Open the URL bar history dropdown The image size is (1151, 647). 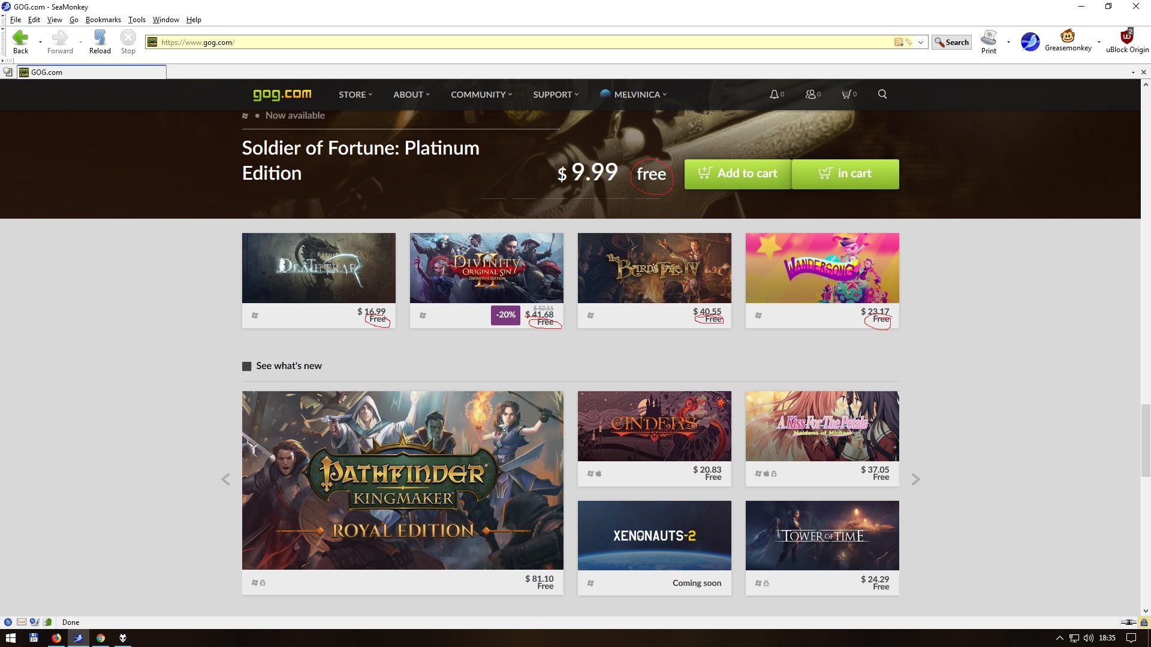[x=921, y=42]
